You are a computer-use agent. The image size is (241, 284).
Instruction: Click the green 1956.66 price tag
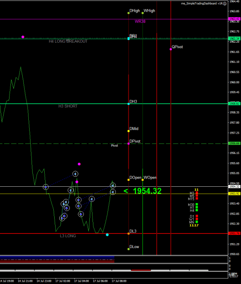(x=234, y=144)
